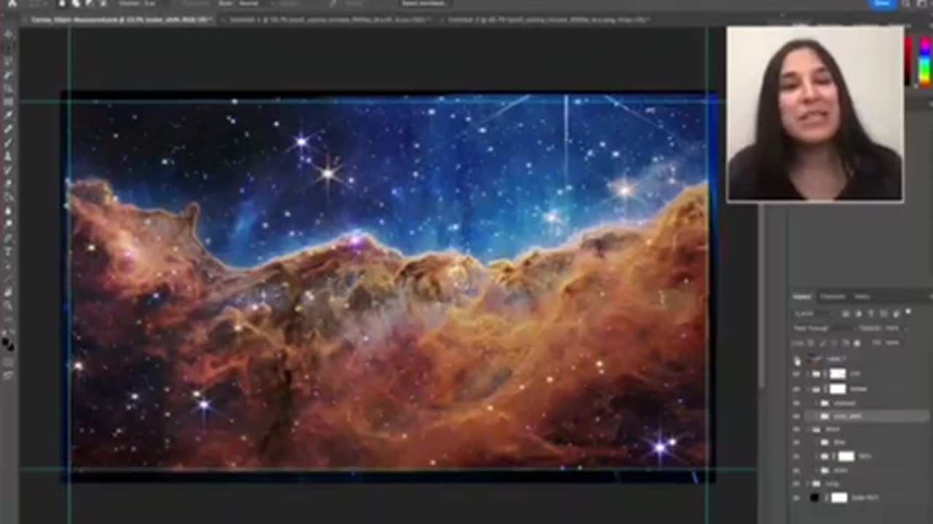Select the topmost layer's image thumbnail
Viewport: 933px width, 524px height.
pyautogui.click(x=814, y=360)
